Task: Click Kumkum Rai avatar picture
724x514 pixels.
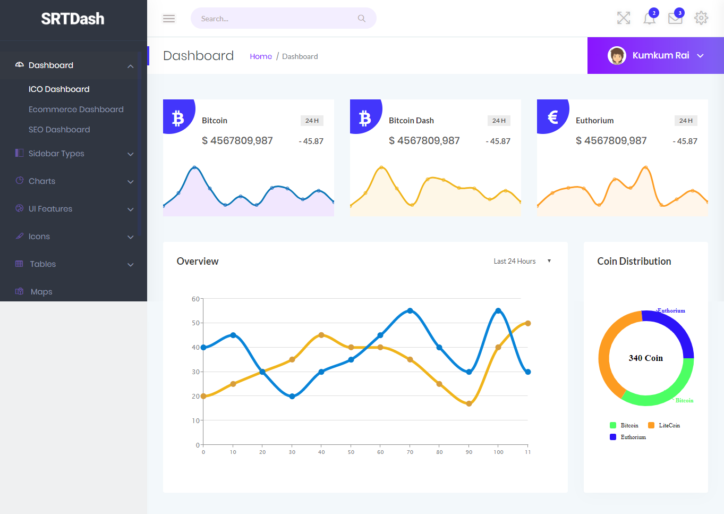Action: [617, 55]
